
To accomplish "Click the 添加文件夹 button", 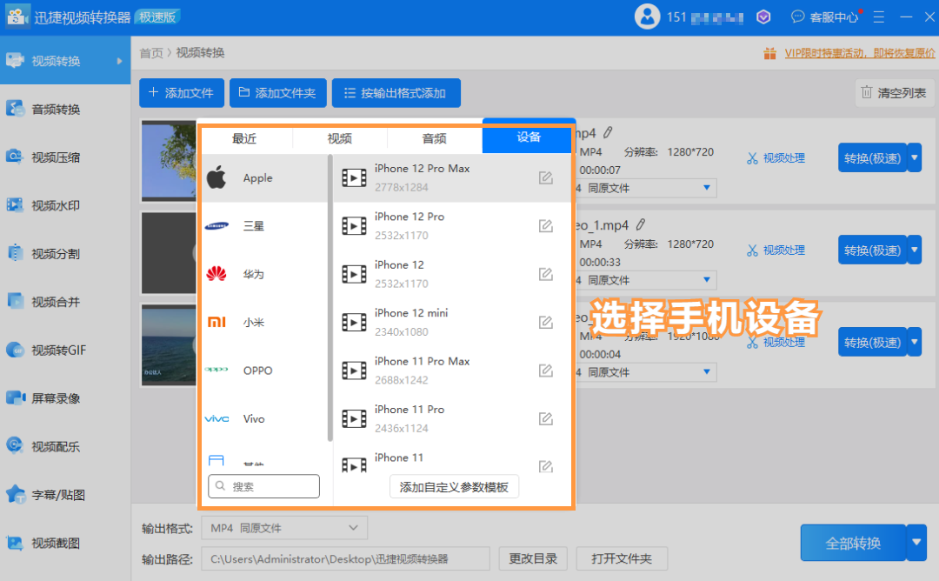I will coord(278,93).
